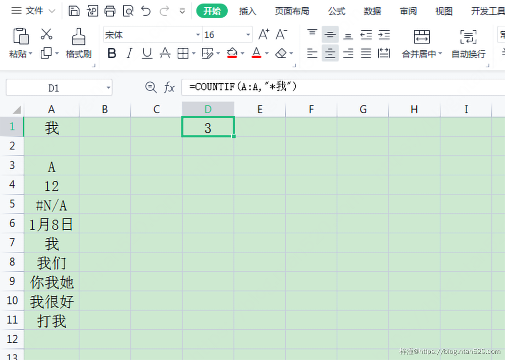The image size is (505, 360).
Task: Open fill color dropdown arrow
Action: pyautogui.click(x=242, y=53)
